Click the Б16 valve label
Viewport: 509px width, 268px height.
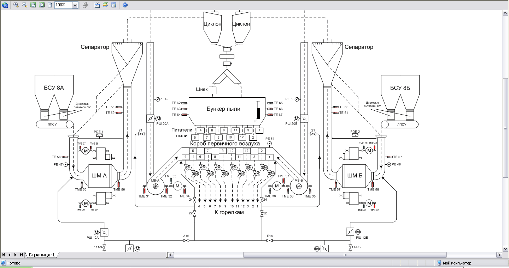[x=269, y=236]
